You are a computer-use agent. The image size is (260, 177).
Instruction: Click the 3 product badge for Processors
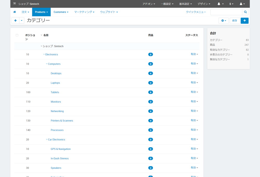click(x=151, y=130)
